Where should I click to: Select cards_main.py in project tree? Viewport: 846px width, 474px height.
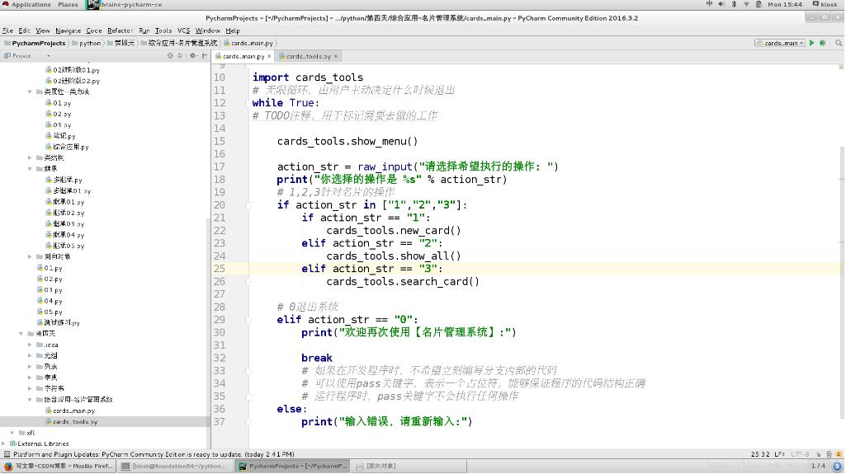point(70,411)
